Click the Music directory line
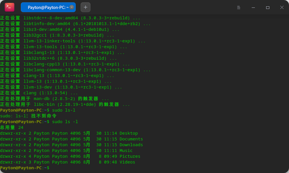Viewport: 289px width, 173px height. (x=126, y=151)
